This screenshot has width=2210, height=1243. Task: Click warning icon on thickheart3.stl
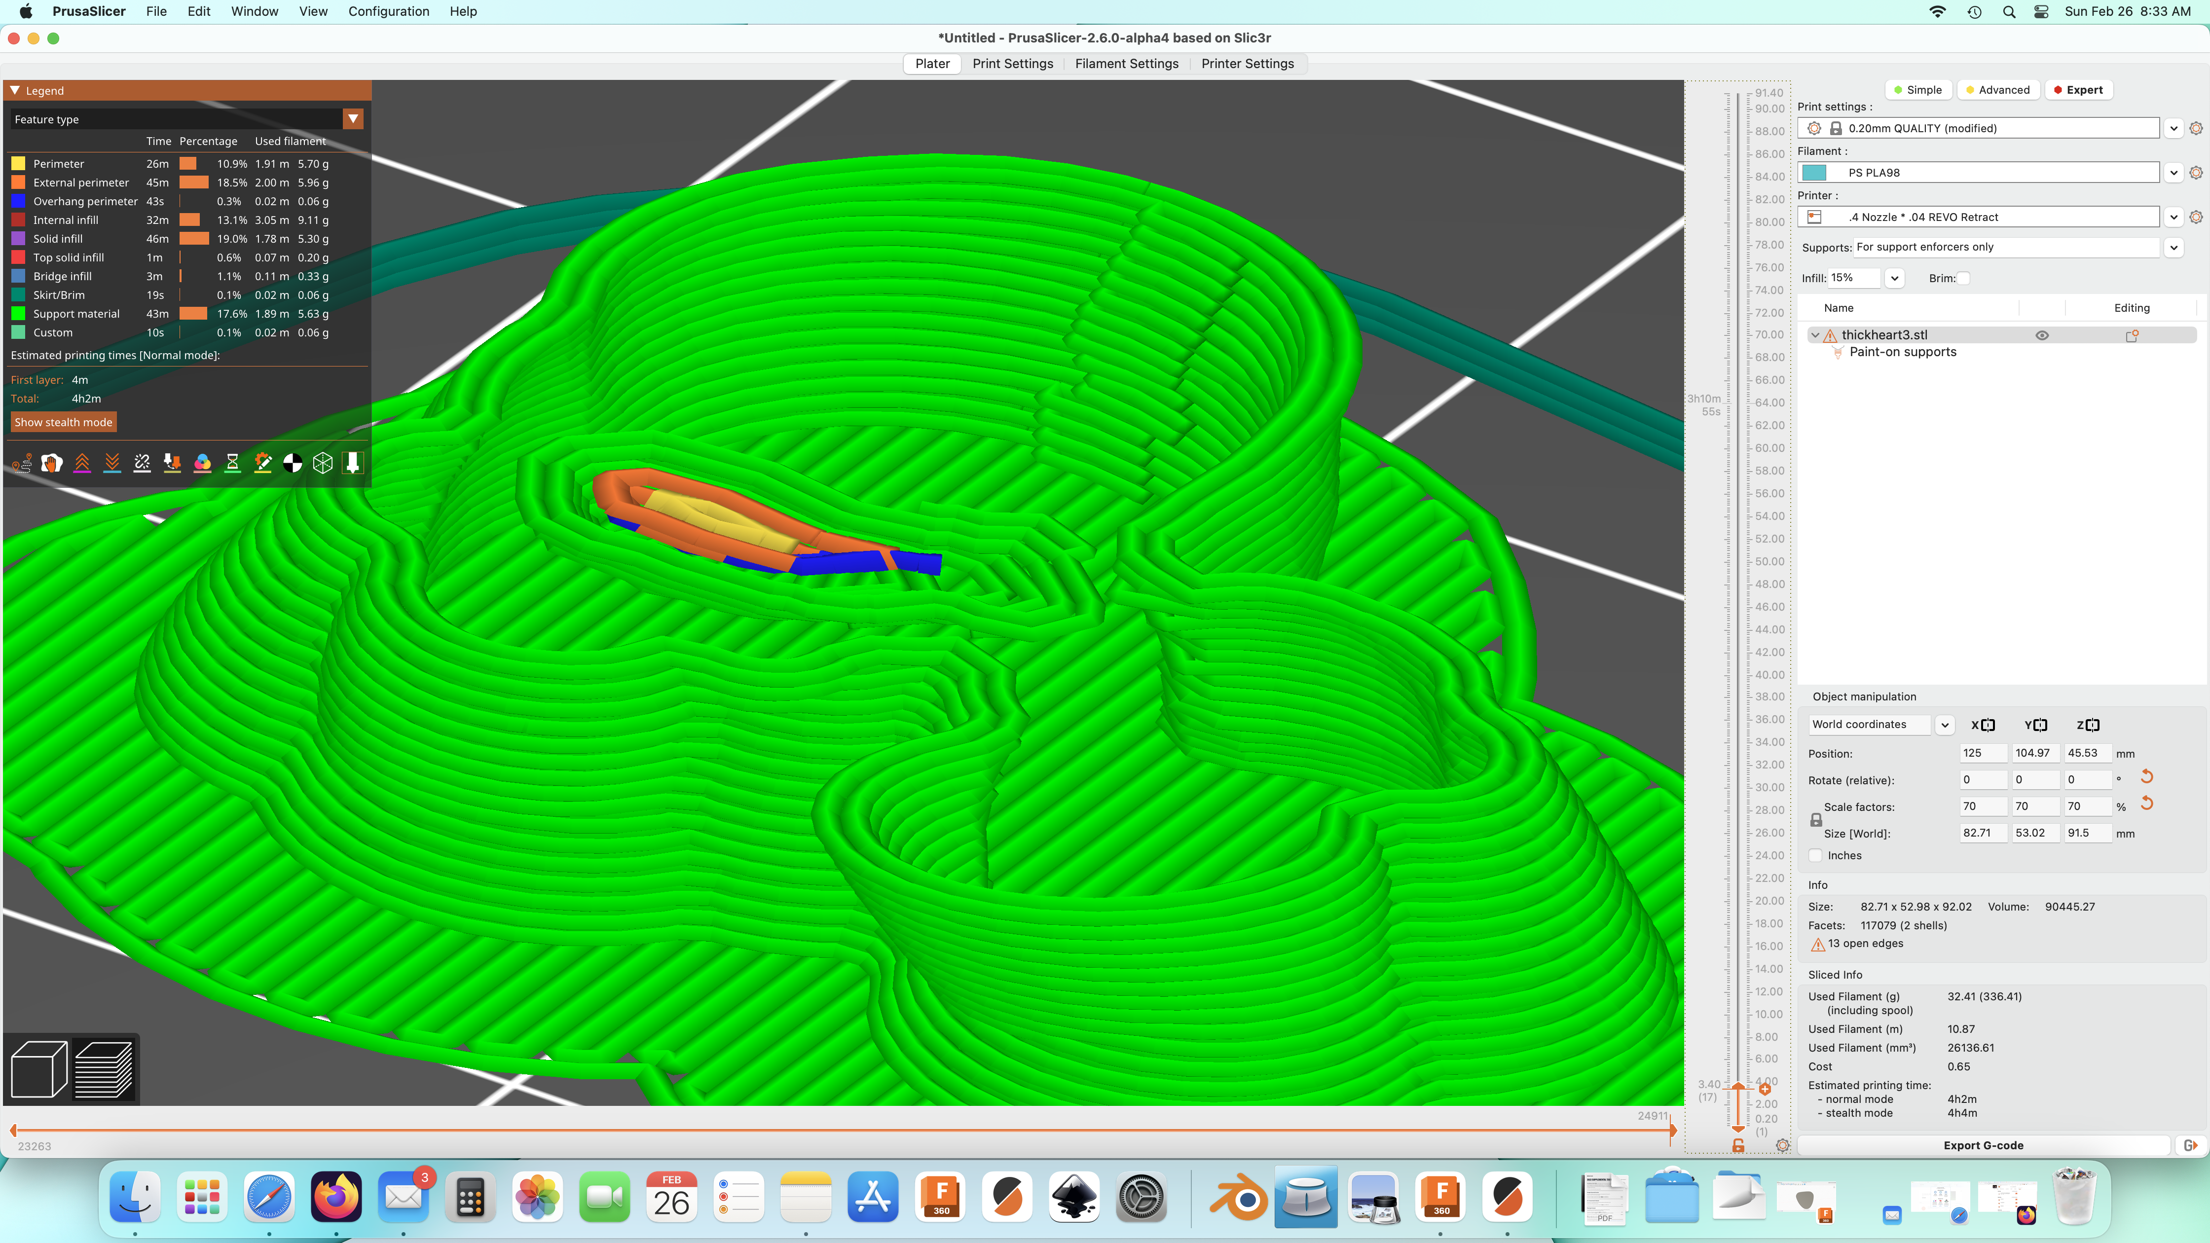tap(1830, 335)
